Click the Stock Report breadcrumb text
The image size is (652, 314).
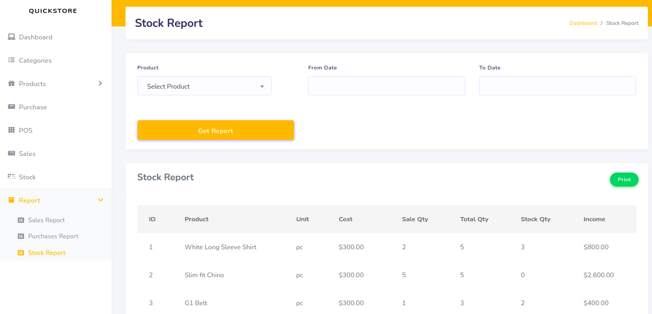[622, 23]
